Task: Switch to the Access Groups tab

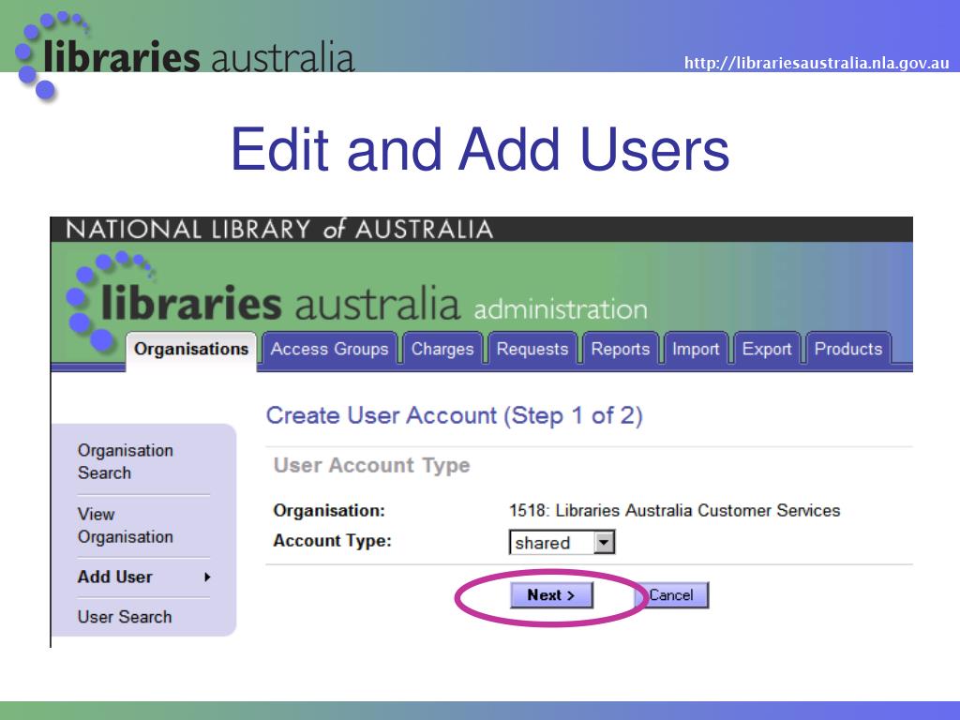Action: coord(329,350)
